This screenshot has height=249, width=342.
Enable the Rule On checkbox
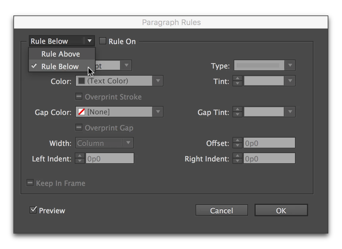(103, 41)
